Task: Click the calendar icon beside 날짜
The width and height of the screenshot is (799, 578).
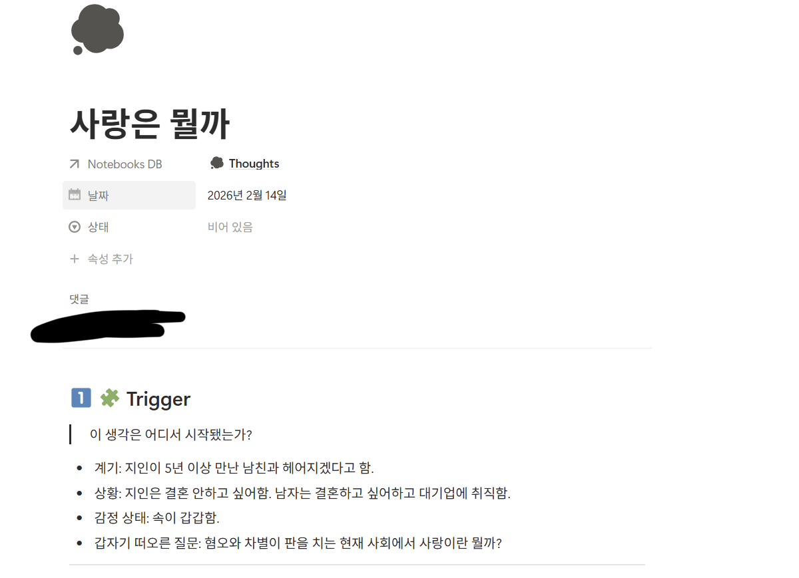Action: coord(75,195)
